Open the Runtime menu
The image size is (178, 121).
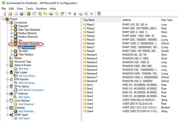pyautogui.click(x=41, y=9)
